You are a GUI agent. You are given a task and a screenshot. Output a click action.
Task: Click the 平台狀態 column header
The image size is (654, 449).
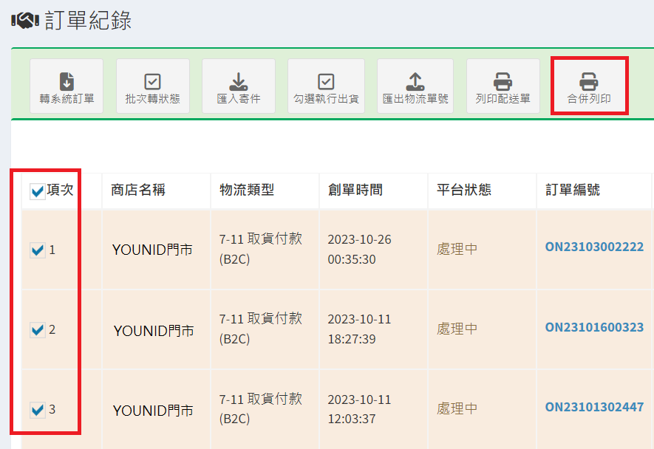pyautogui.click(x=464, y=191)
